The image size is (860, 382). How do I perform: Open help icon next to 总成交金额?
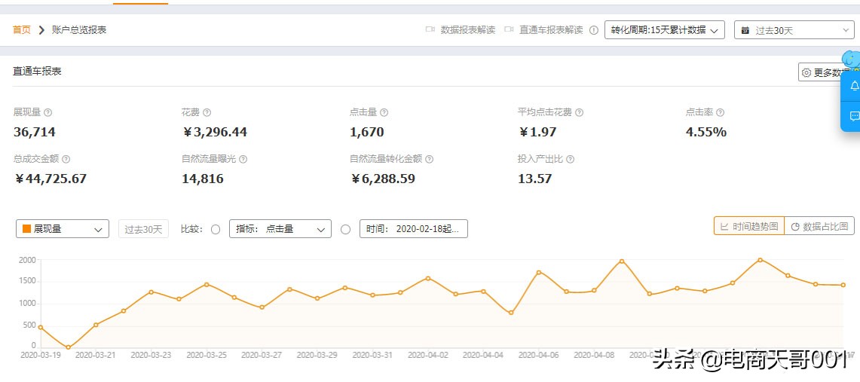[66, 159]
